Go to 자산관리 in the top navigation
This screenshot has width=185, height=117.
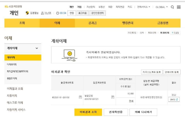tap(91, 7)
